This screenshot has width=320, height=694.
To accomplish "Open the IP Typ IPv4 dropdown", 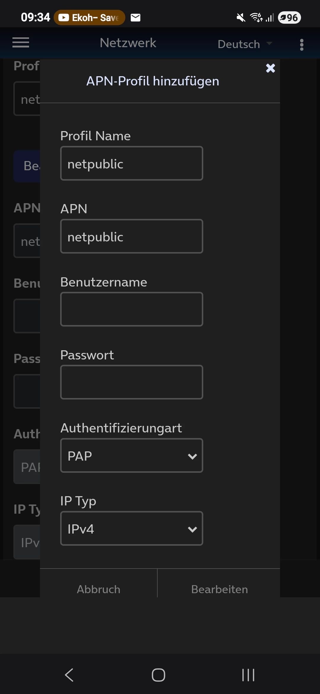I will [x=132, y=529].
